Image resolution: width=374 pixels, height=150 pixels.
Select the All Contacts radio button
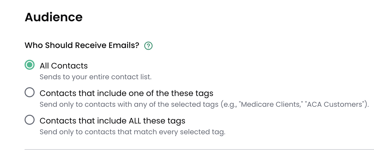[30, 65]
